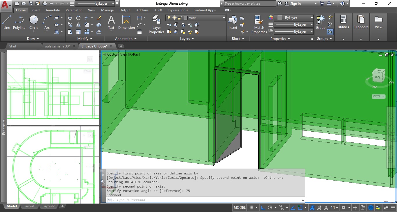Toggle Ortho mode in status bar
The height and width of the screenshot is (212, 397).
(x=263, y=208)
